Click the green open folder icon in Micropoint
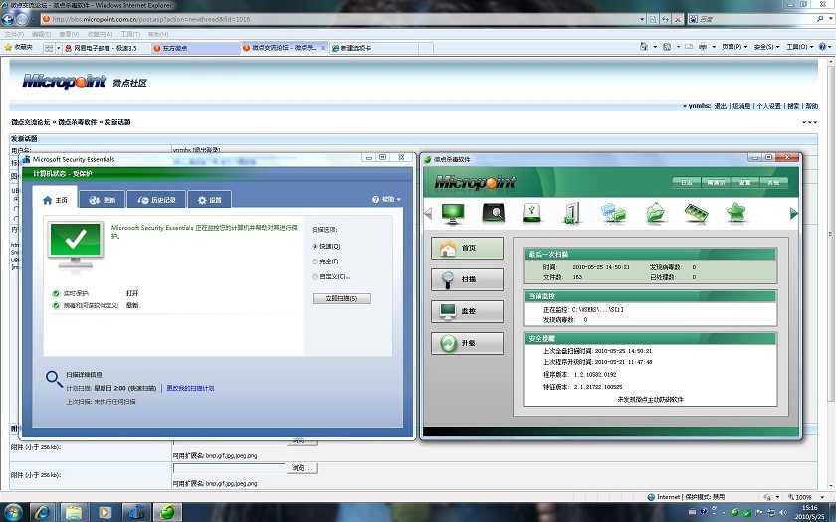The image size is (836, 522). [655, 213]
